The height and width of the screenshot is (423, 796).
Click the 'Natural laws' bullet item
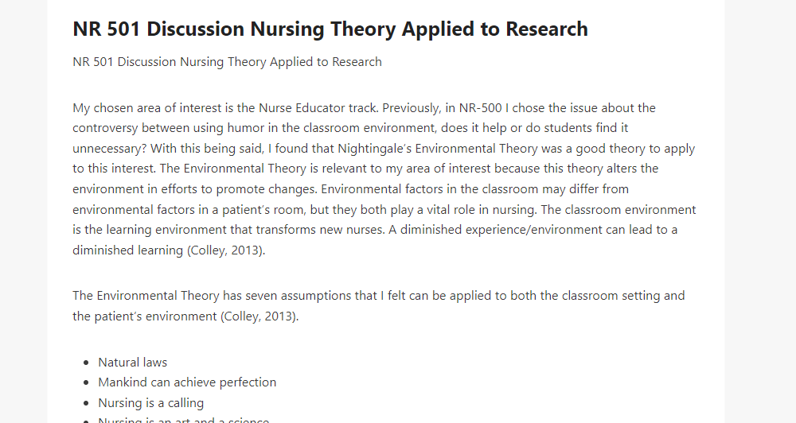point(132,362)
